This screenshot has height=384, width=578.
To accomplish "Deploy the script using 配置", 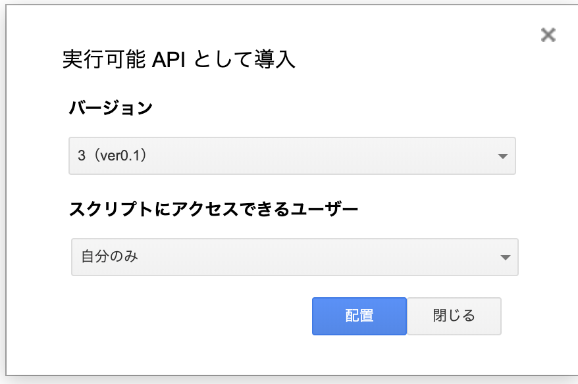I will point(359,316).
